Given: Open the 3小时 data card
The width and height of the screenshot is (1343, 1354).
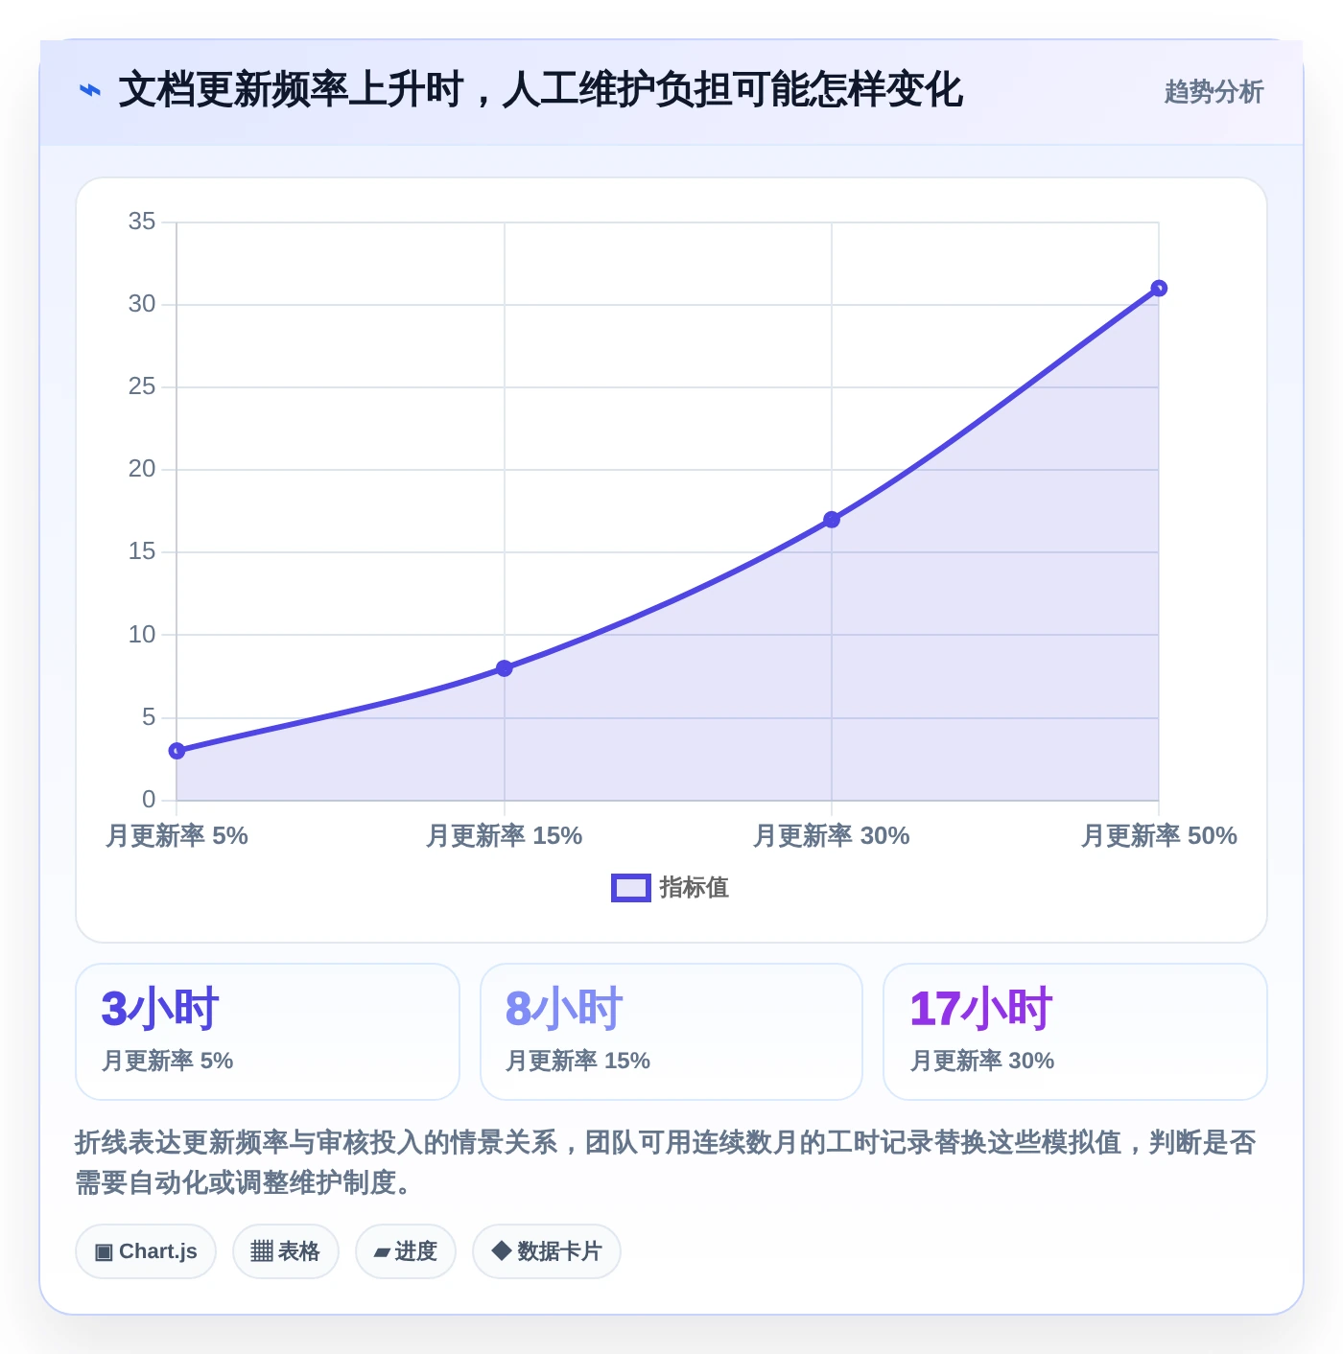Looking at the screenshot, I should coord(268,1032).
